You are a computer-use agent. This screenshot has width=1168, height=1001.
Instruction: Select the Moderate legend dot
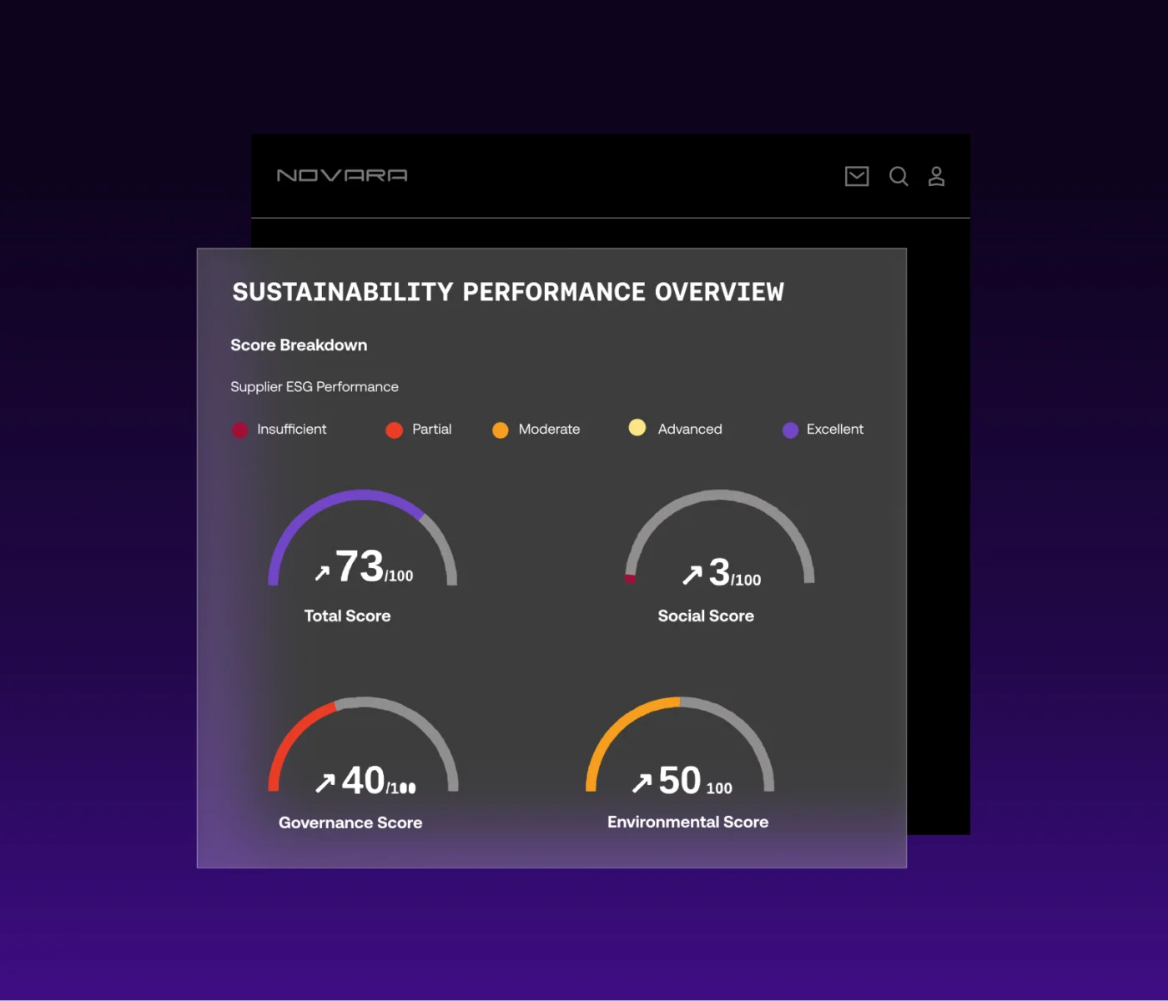pyautogui.click(x=501, y=430)
